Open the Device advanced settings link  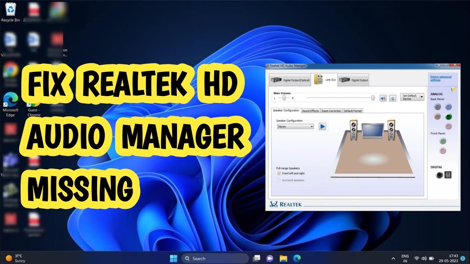[441, 78]
